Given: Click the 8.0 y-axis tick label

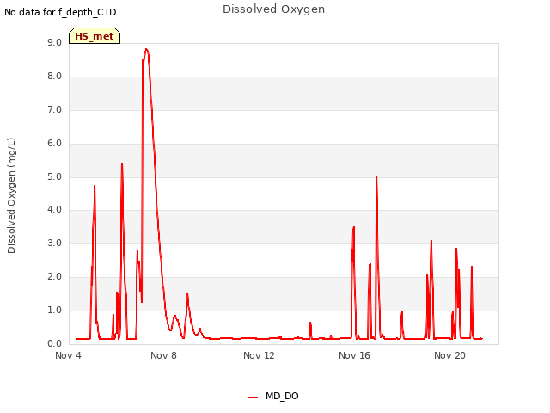Looking at the screenshot, I should tap(54, 77).
